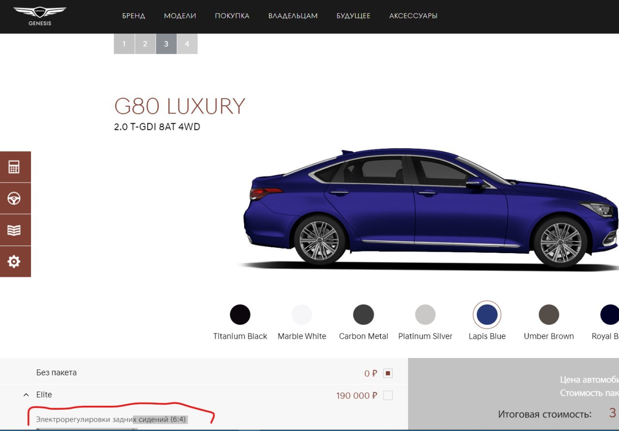619x431 pixels.
Task: Click the 2.0 T-GDI 8AT 4WD text
Action: pos(157,127)
